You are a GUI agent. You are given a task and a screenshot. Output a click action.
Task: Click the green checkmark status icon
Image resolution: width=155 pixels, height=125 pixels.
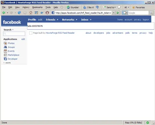pyautogui.click(x=148, y=123)
